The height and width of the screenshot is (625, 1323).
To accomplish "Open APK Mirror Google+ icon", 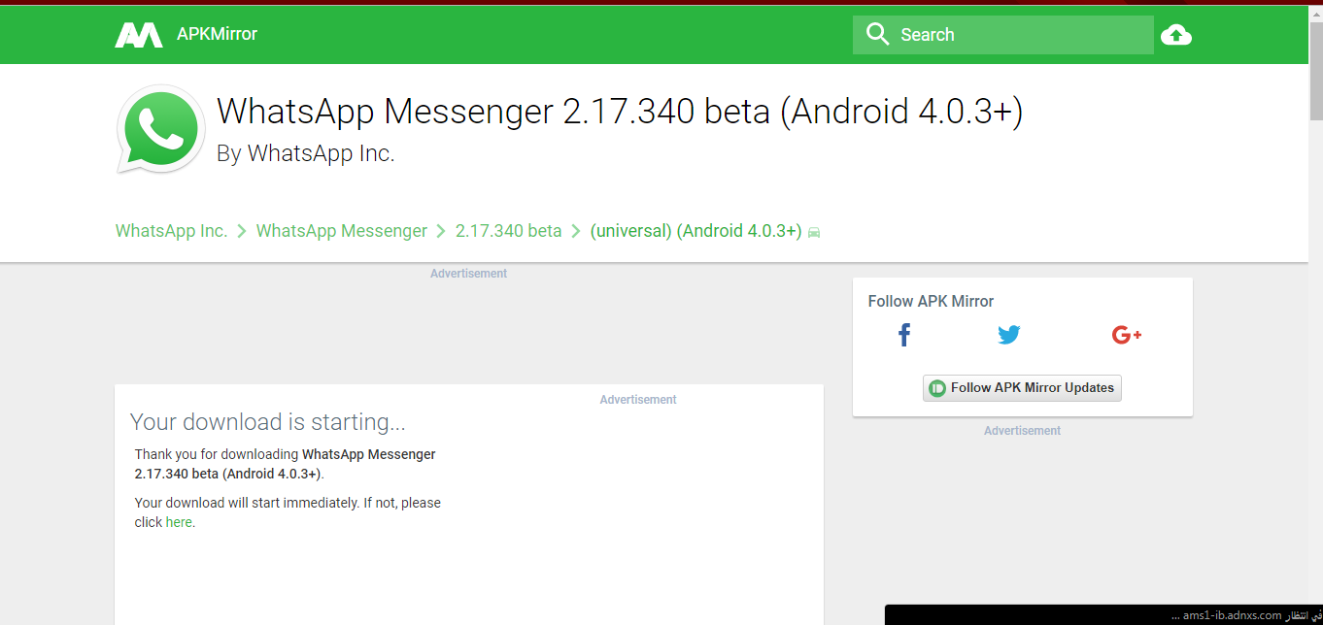I will pos(1127,335).
